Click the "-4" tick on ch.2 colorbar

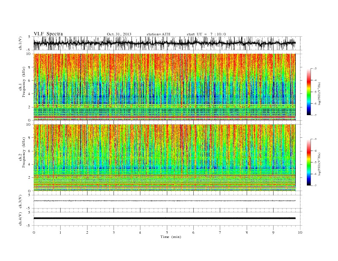315,151
